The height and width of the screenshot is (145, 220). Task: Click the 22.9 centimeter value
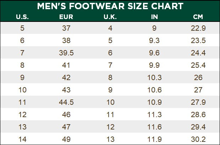click(198, 28)
